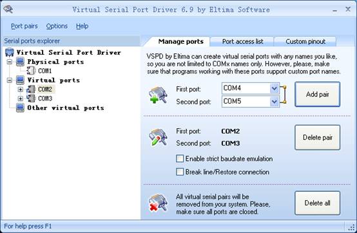Select the COM2 virtual port icon
The width and height of the screenshot is (357, 233).
pyautogui.click(x=31, y=89)
